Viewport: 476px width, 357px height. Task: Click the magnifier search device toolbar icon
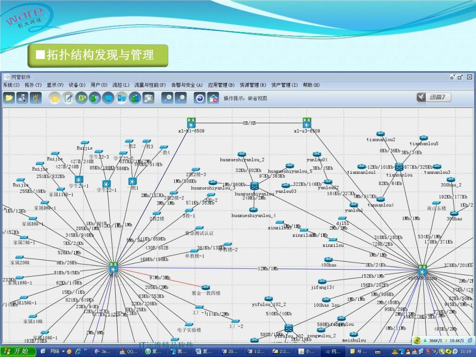[x=148, y=98]
